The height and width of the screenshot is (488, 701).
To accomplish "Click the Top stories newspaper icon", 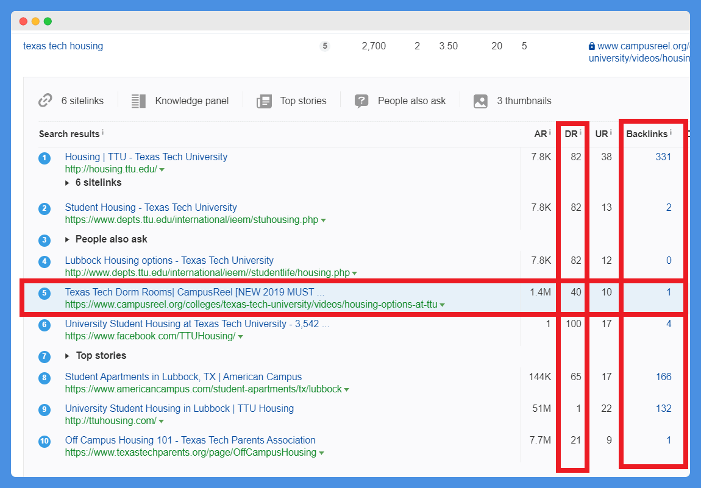I will [264, 101].
